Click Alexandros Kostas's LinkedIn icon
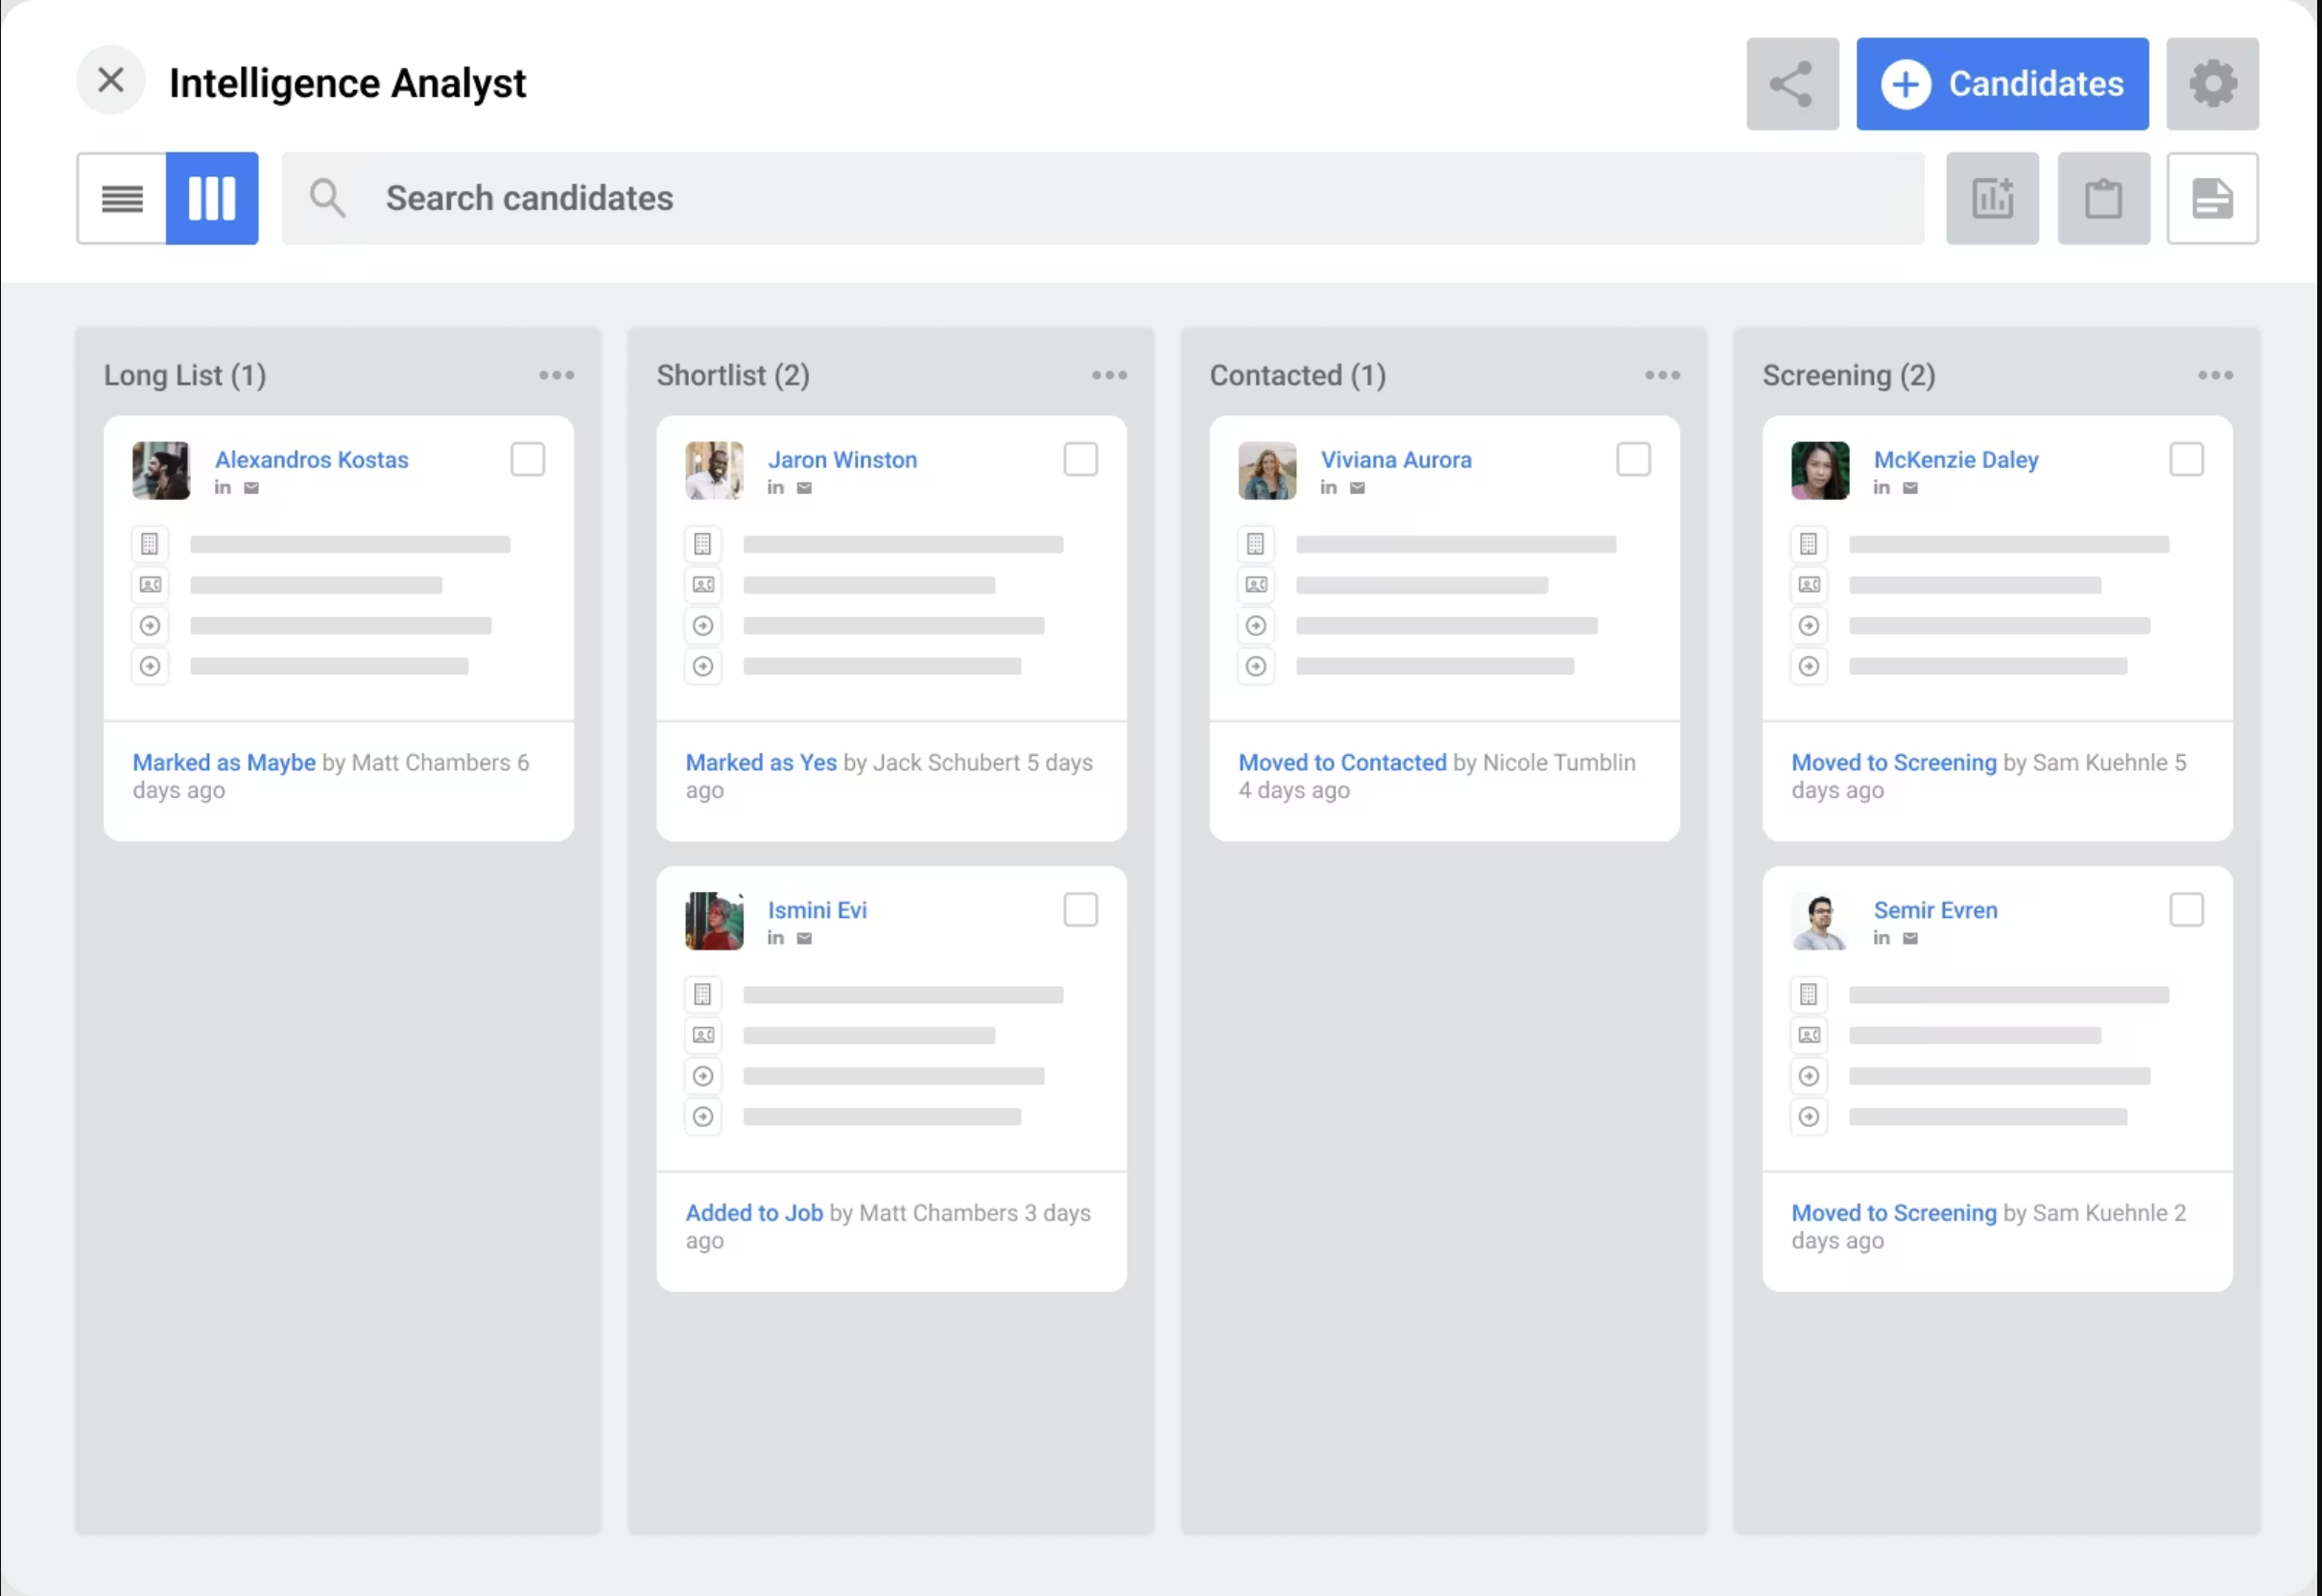This screenshot has height=1596, width=2322. click(222, 487)
